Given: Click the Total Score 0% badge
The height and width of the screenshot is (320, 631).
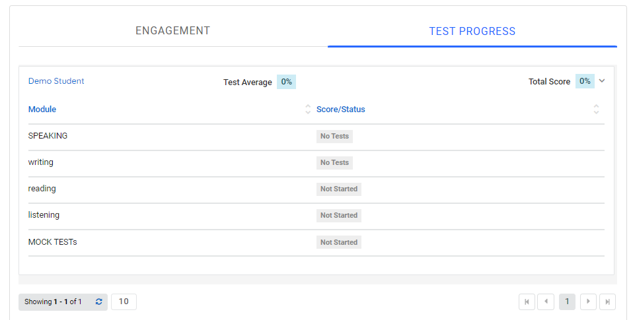Looking at the screenshot, I should click(x=585, y=81).
